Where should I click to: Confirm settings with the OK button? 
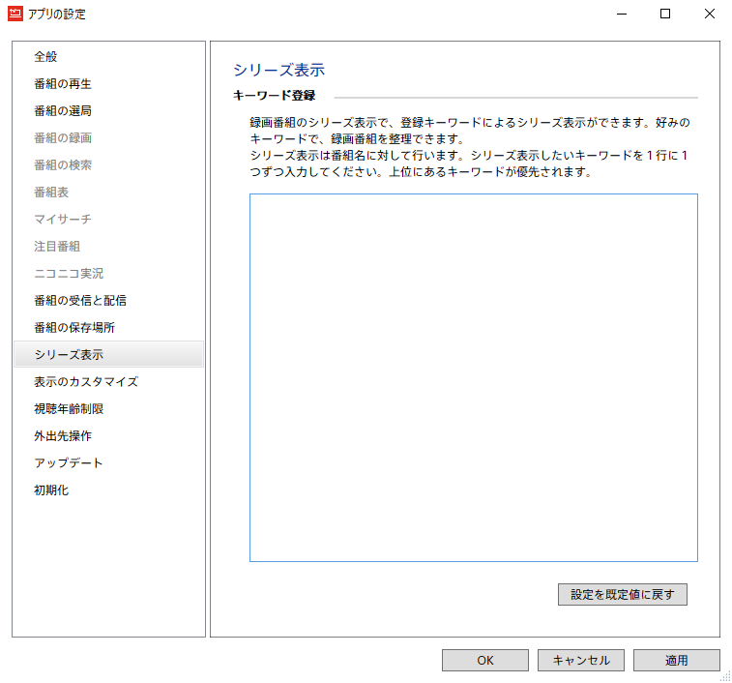click(x=484, y=661)
